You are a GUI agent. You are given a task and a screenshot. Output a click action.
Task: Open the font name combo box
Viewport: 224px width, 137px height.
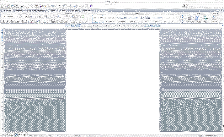tap(10, 17)
